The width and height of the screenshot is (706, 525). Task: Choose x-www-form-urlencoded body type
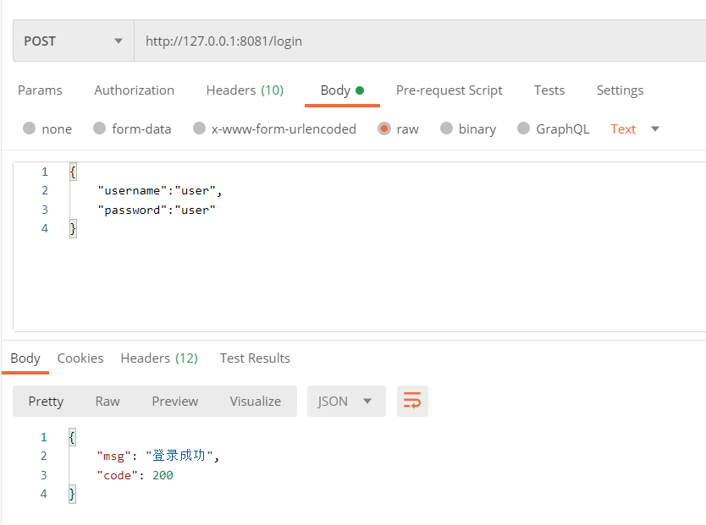[200, 129]
